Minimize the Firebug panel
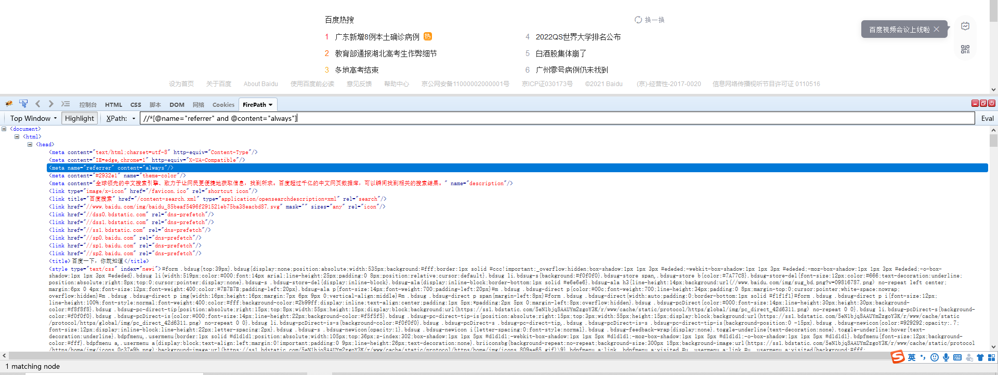The width and height of the screenshot is (998, 375). (975, 103)
